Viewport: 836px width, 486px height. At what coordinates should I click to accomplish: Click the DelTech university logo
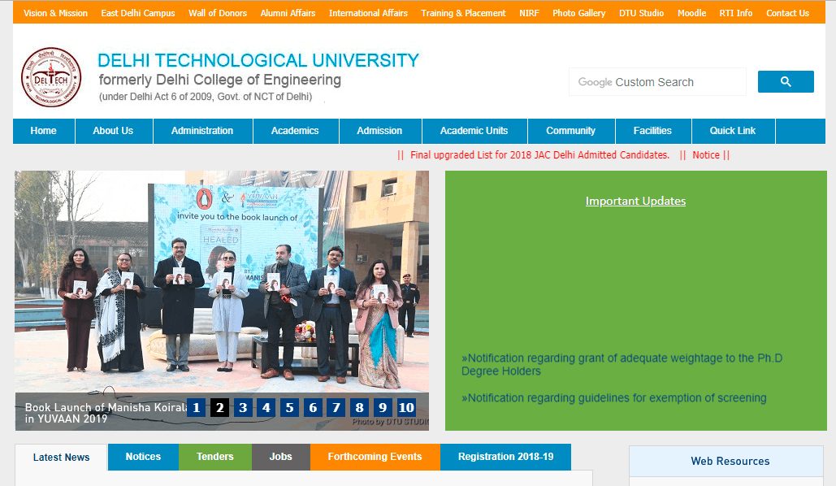pos(51,78)
